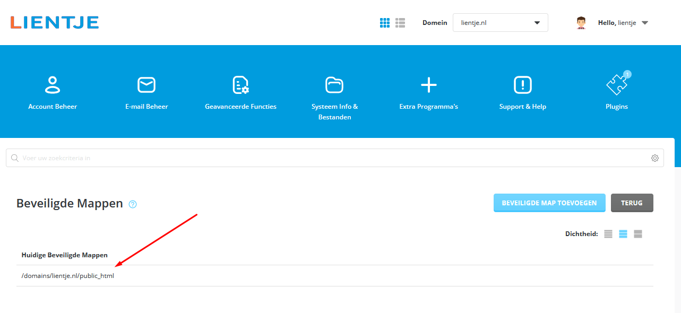Select medium density option
Image resolution: width=681 pixels, height=313 pixels.
coord(623,234)
